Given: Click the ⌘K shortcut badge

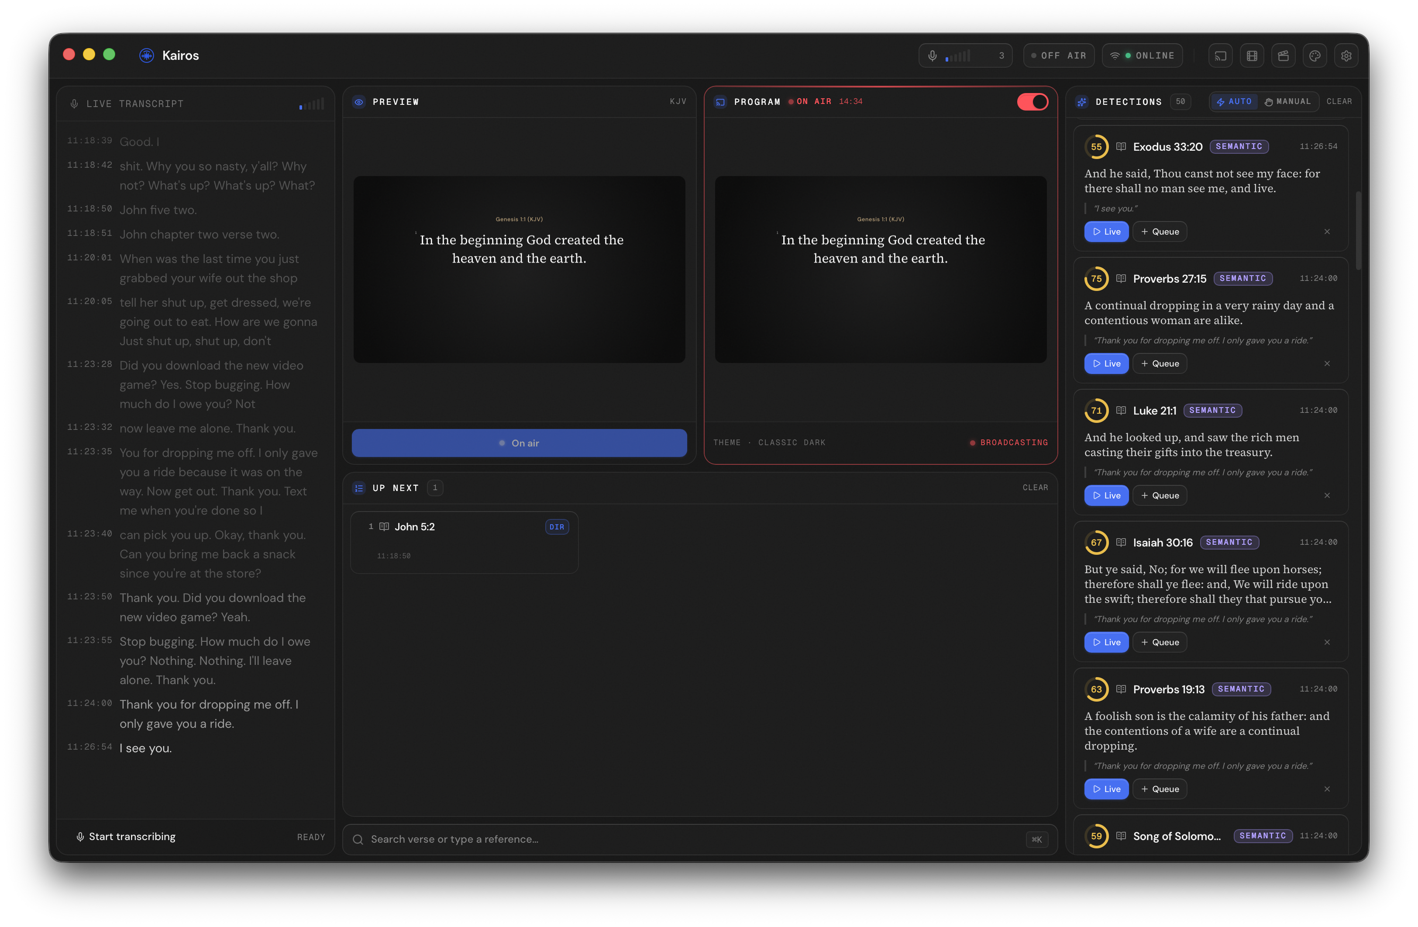Looking at the screenshot, I should 1037,839.
